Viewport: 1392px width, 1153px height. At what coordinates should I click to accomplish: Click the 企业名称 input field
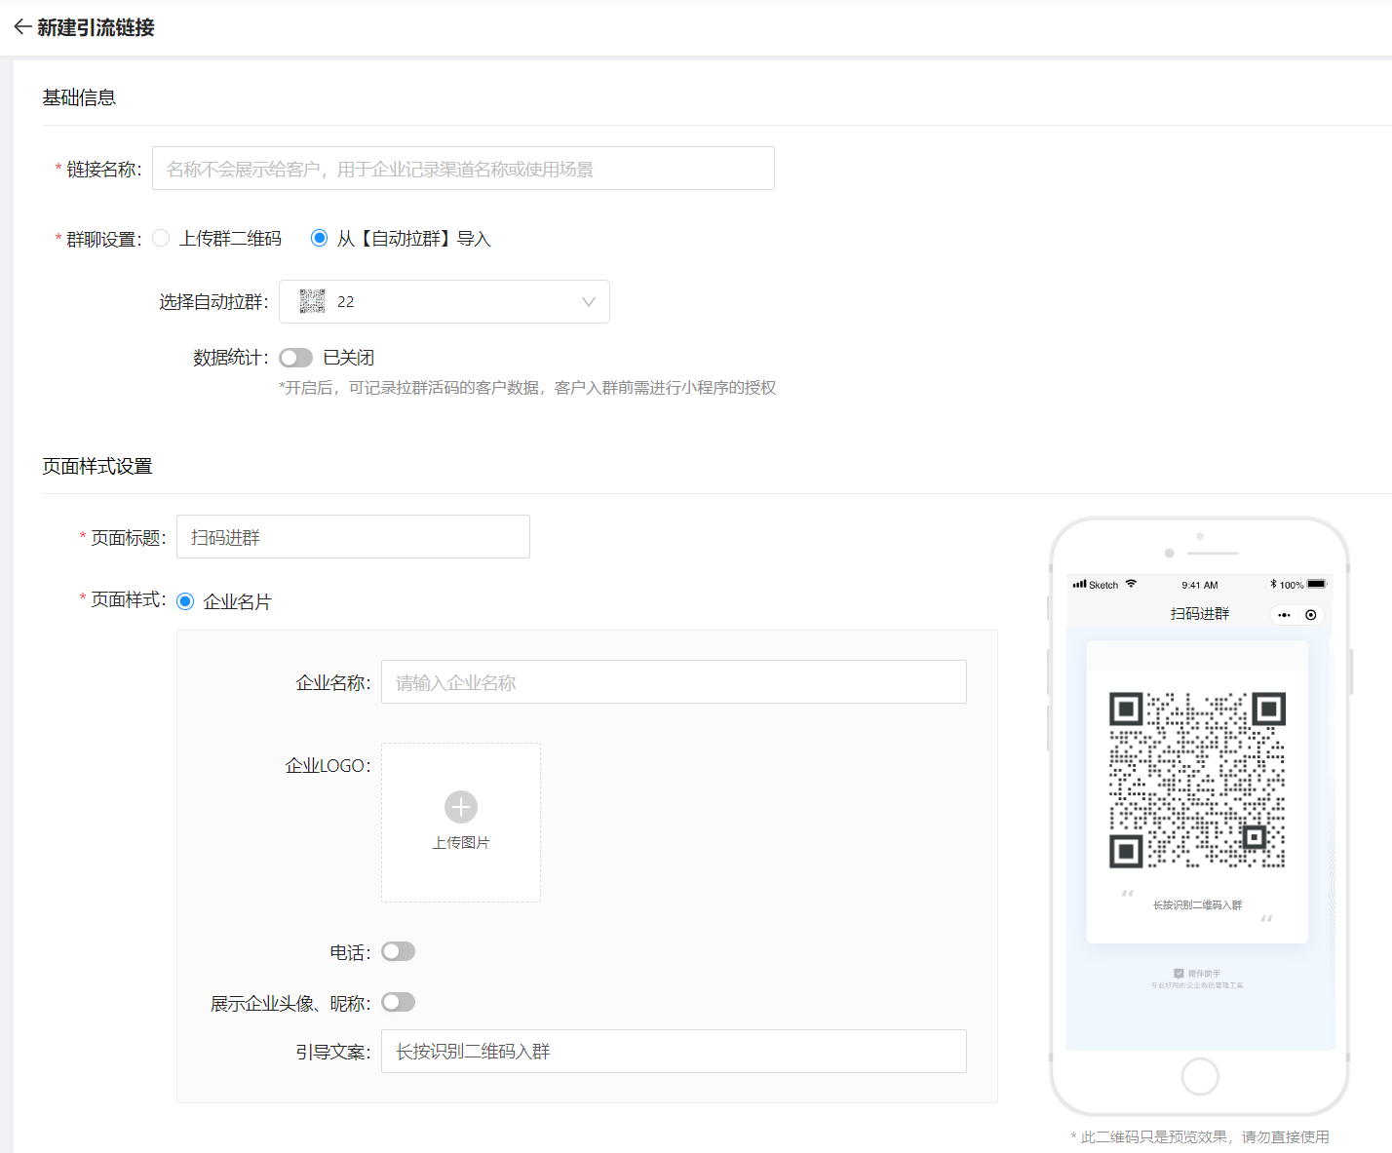coord(674,682)
